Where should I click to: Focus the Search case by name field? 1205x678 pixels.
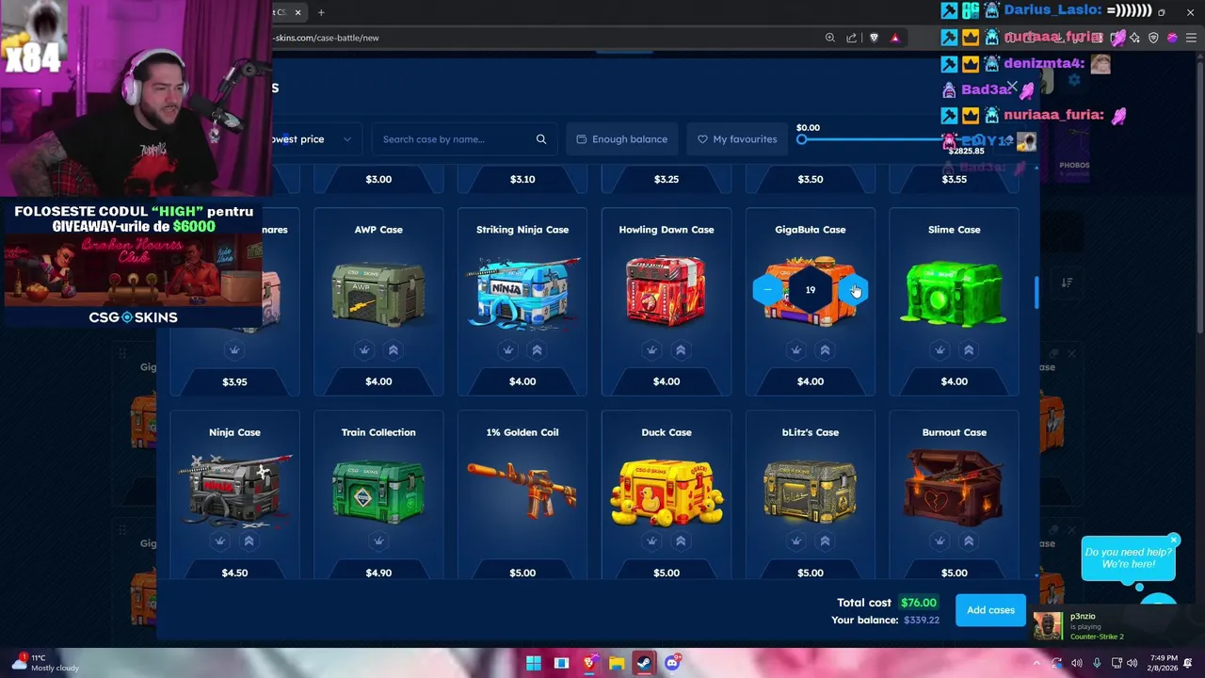464,139
